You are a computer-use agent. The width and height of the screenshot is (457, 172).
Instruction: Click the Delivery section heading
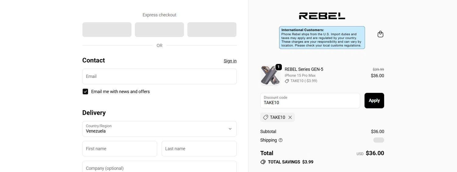tap(94, 113)
